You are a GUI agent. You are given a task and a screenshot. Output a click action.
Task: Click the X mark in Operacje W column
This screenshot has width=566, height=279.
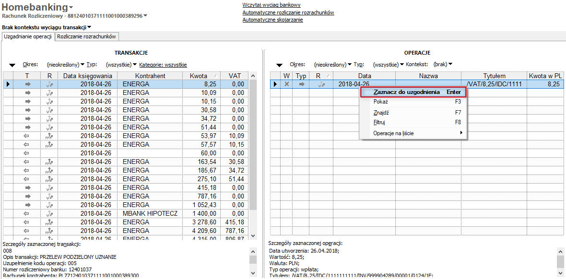click(287, 84)
